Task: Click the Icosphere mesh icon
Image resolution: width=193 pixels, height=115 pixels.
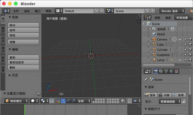Action: (154, 55)
